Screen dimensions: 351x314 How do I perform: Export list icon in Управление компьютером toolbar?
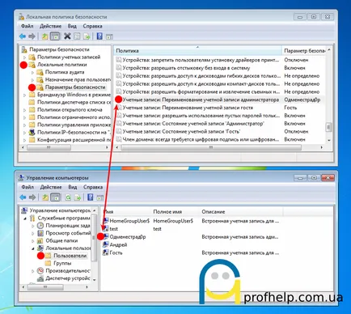tap(78, 197)
